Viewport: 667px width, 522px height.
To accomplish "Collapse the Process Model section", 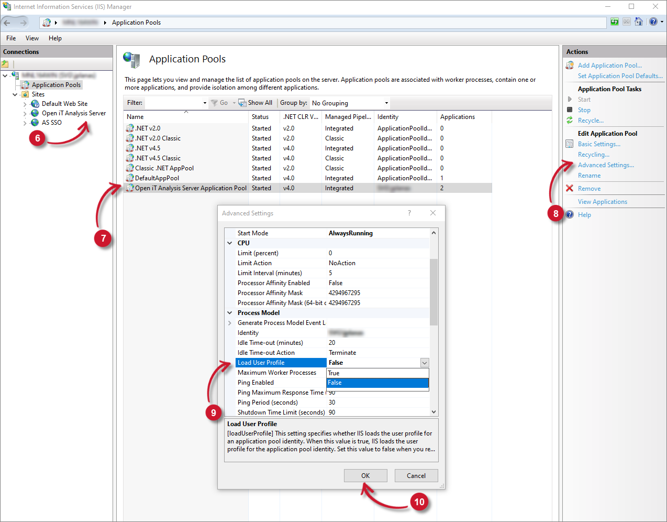I will coord(229,313).
